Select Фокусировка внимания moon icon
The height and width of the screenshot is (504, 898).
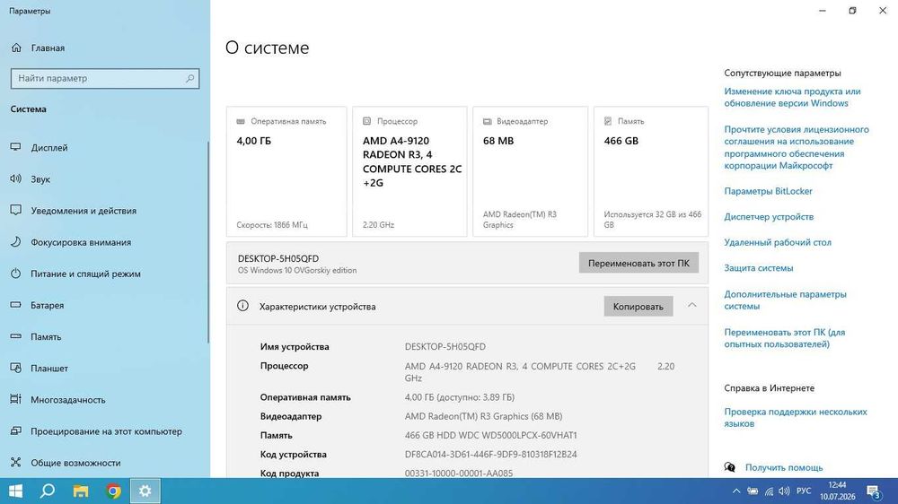coord(16,242)
